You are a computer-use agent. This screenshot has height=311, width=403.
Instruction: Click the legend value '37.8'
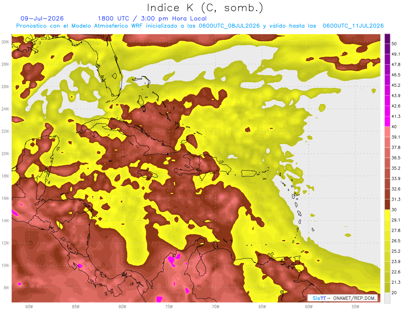(396, 147)
